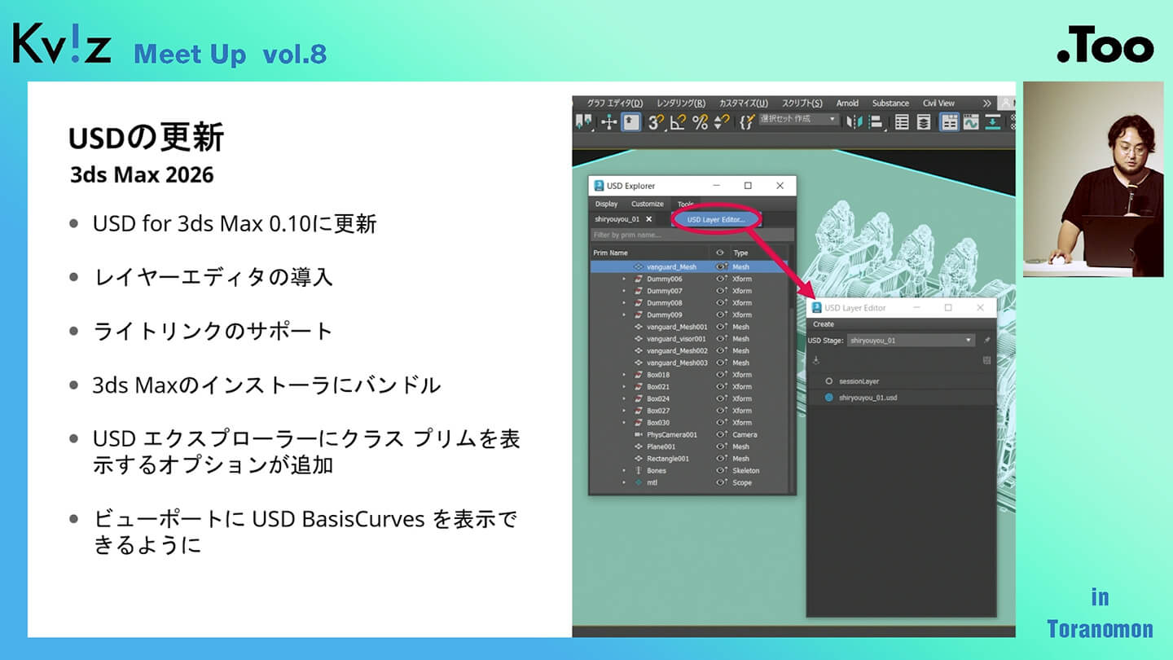
Task: Expand the Dummy006 tree node
Action: tap(624, 279)
